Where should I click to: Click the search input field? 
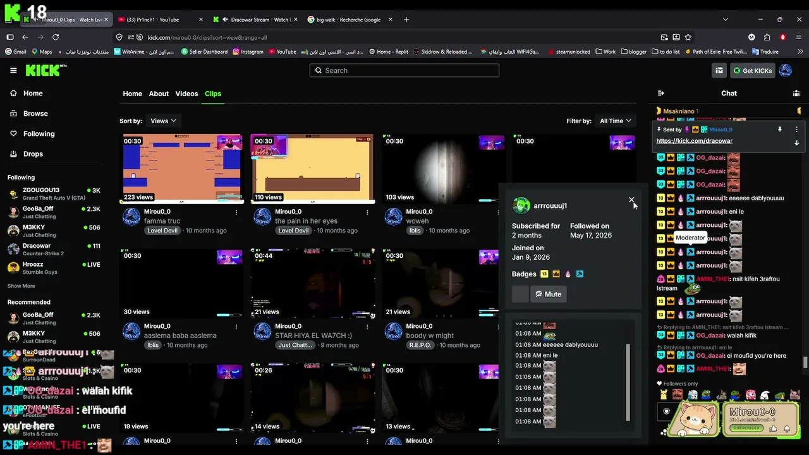(404, 70)
